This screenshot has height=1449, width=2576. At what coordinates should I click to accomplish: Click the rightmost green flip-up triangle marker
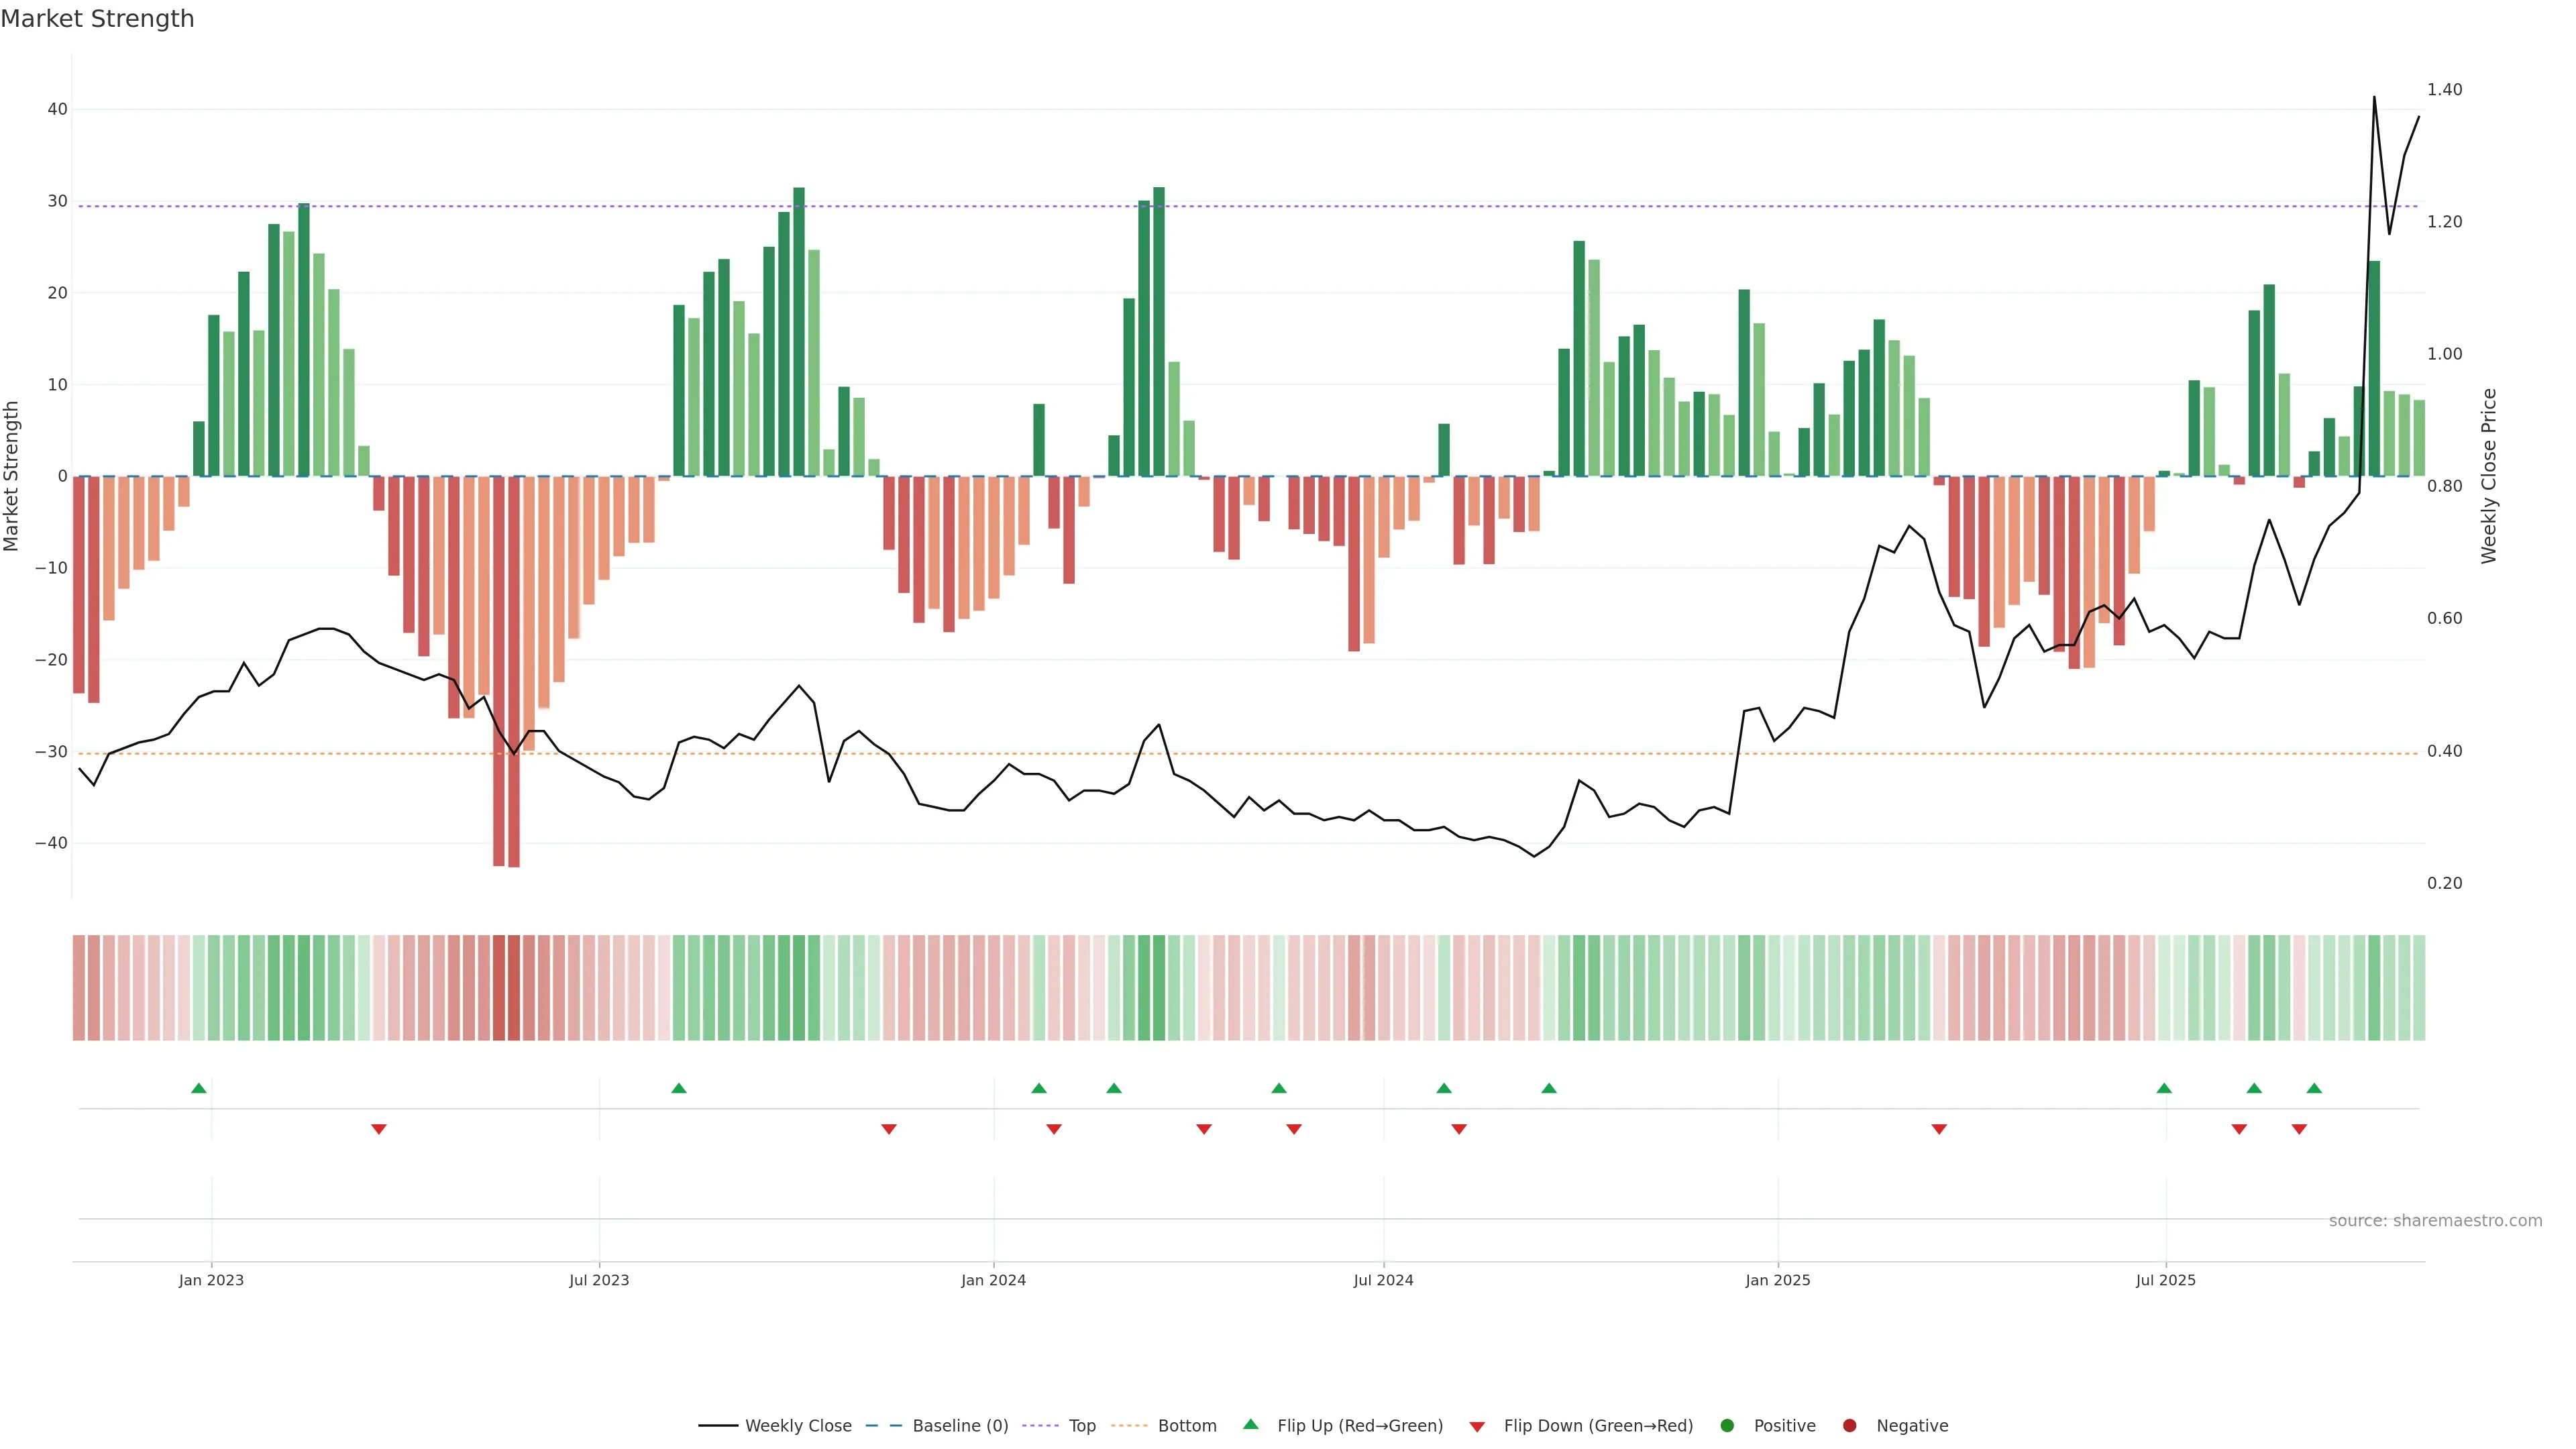coord(2314,1088)
